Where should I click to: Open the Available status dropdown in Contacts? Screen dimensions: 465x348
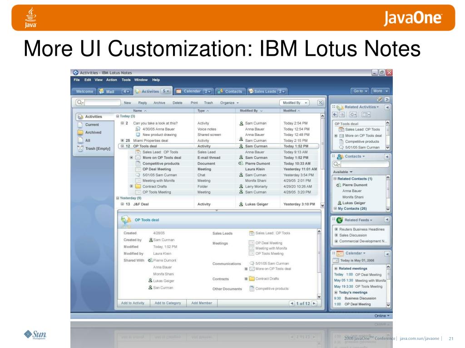(342, 172)
